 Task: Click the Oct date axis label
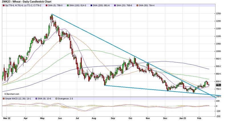coord(130,117)
